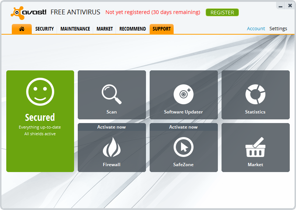The width and height of the screenshot is (296, 210).
Task: Click Activate now above Firewall
Action: 111,127
